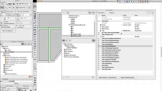Click the eye icon in IFC Manager toolbar

pos(68,13)
